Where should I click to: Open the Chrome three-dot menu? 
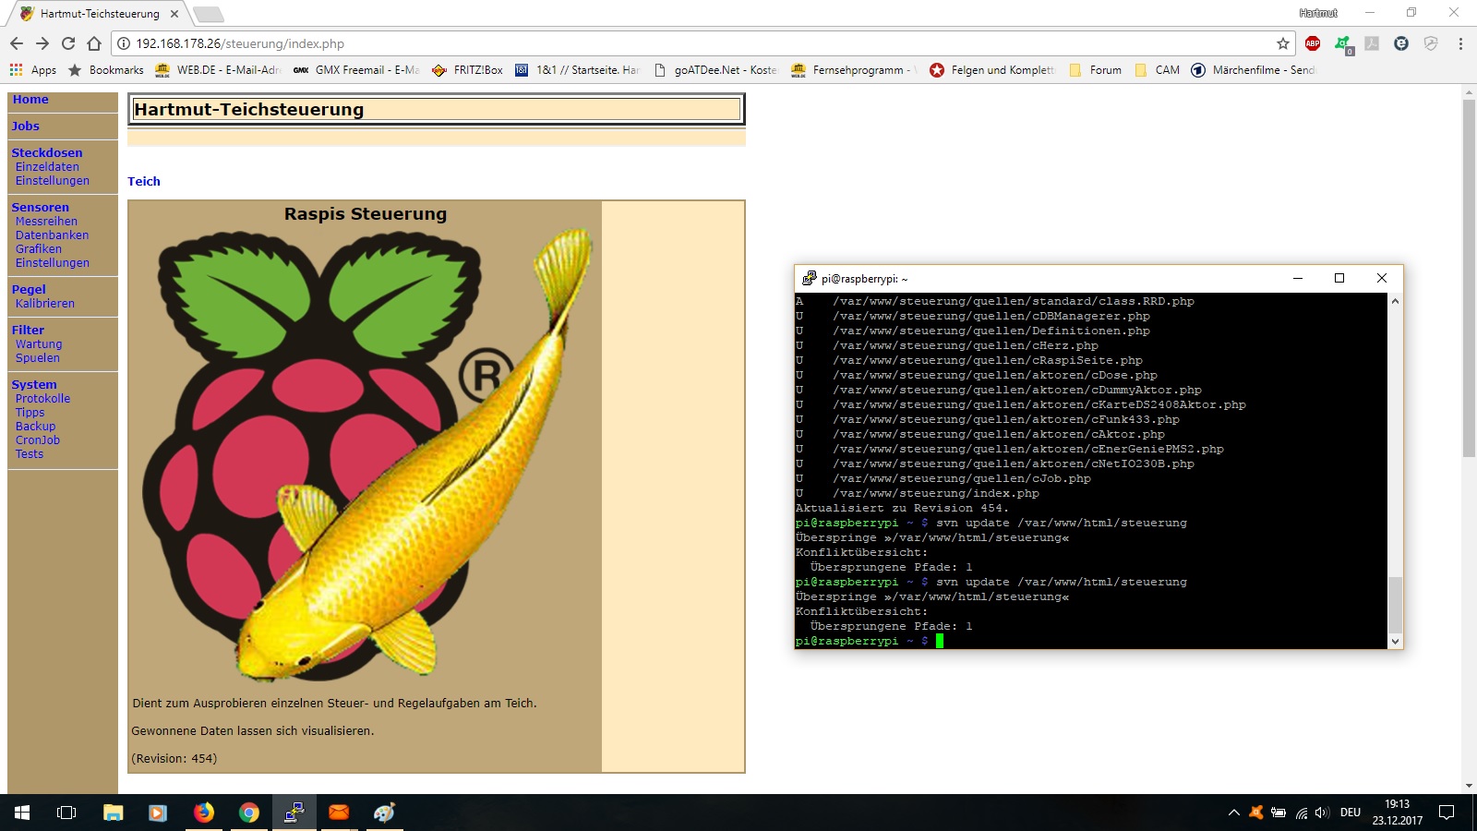point(1460,43)
